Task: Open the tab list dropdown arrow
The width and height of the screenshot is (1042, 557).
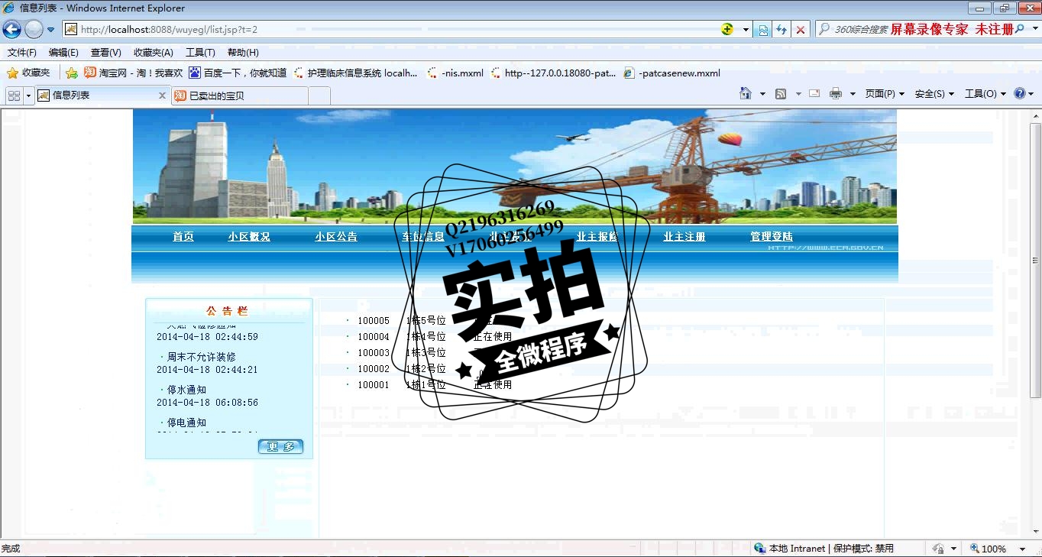Action: pos(28,96)
